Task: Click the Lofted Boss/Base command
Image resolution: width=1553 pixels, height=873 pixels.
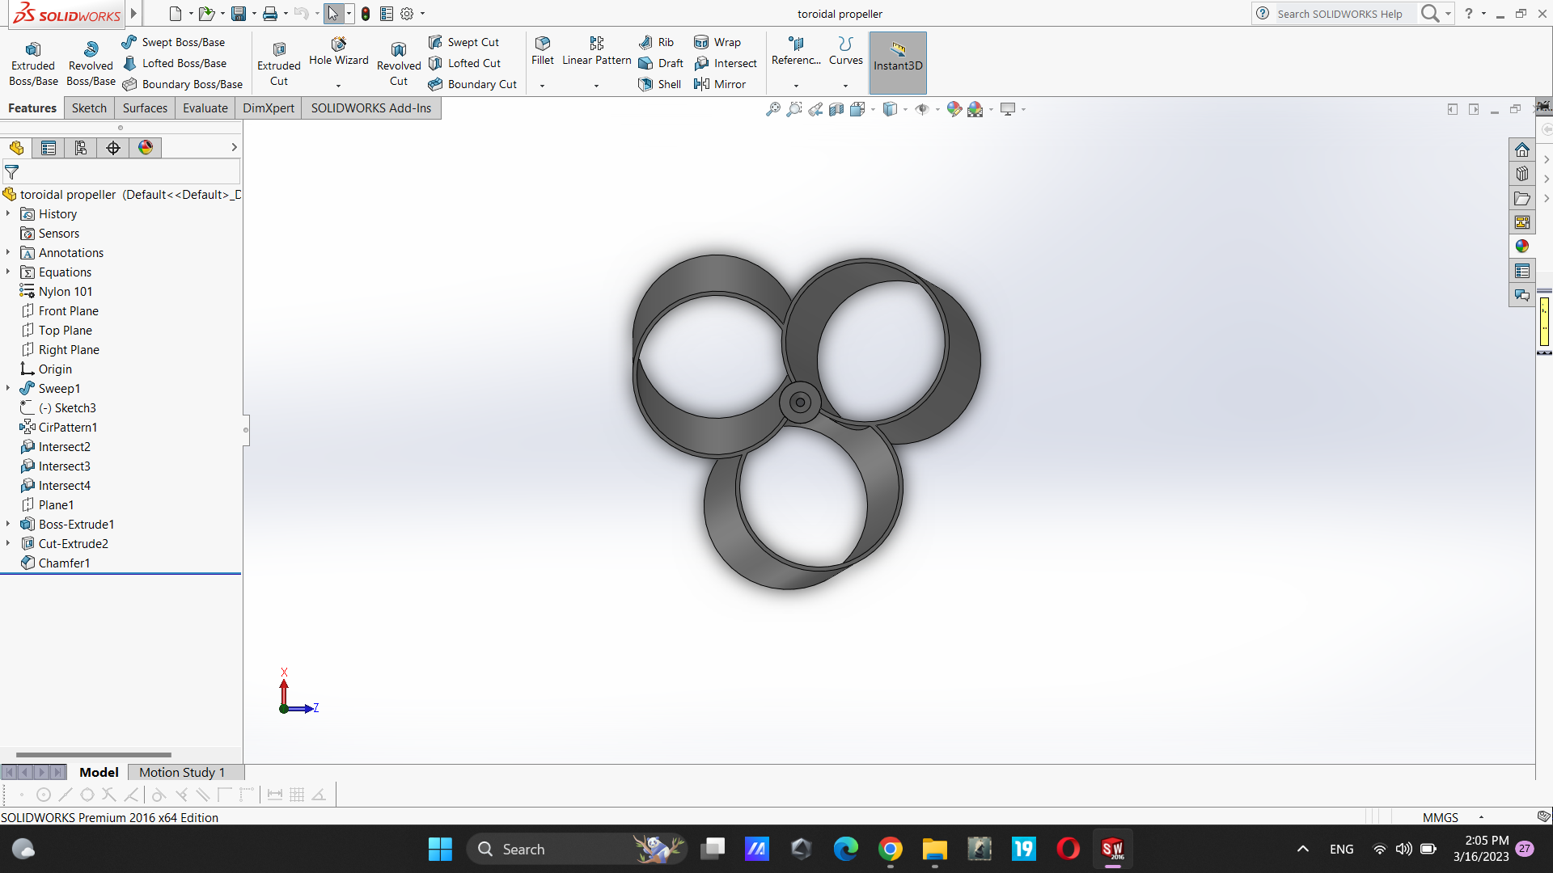Action: click(174, 63)
